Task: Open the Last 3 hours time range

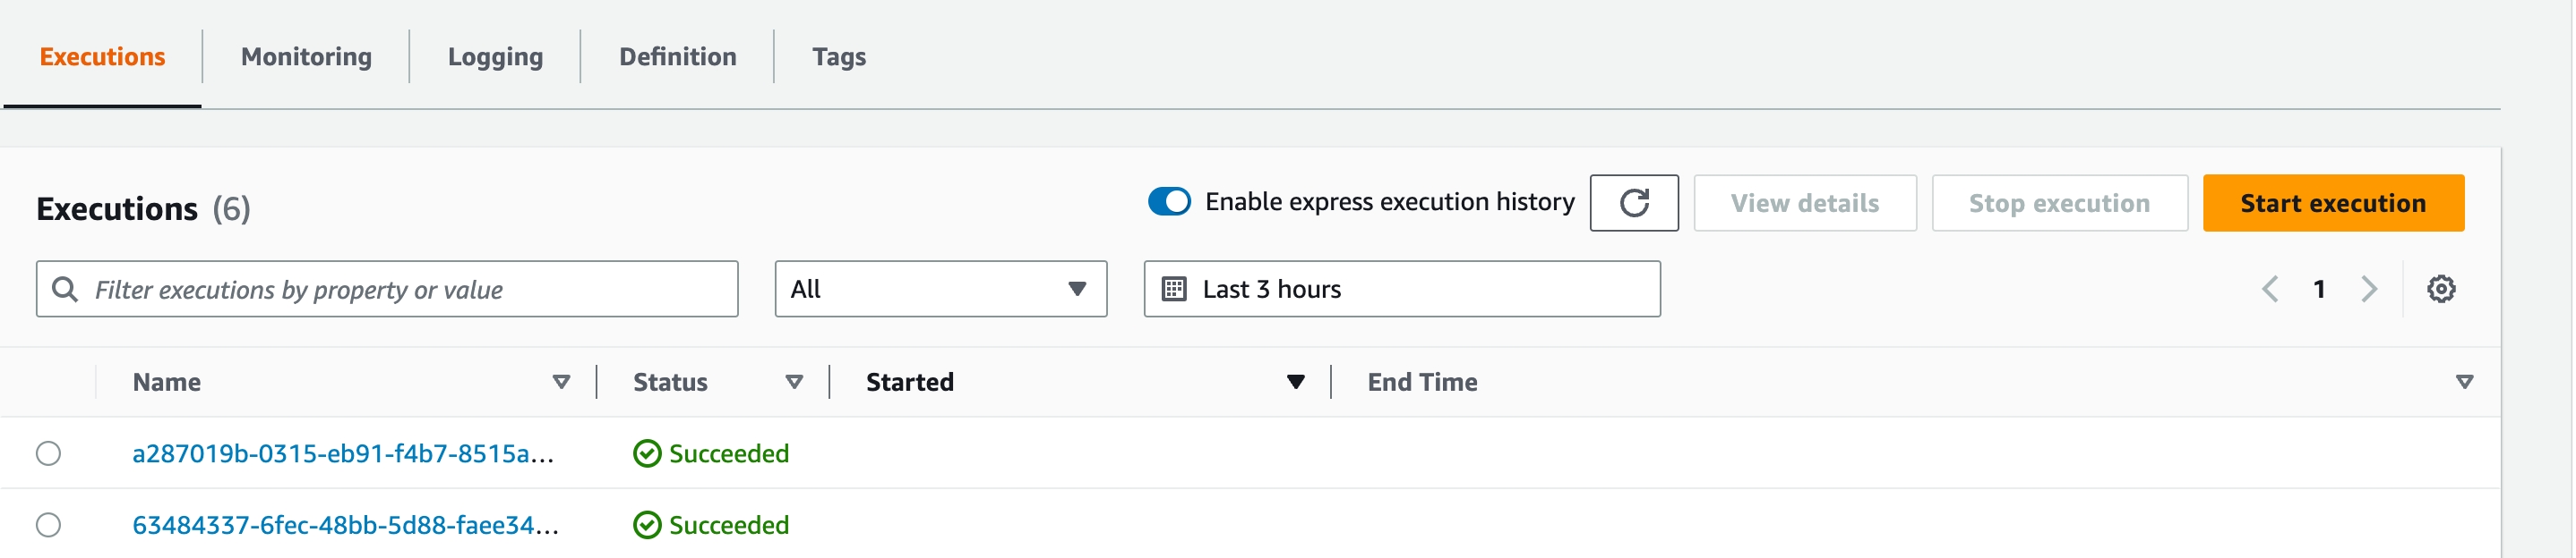Action: click(x=1402, y=290)
